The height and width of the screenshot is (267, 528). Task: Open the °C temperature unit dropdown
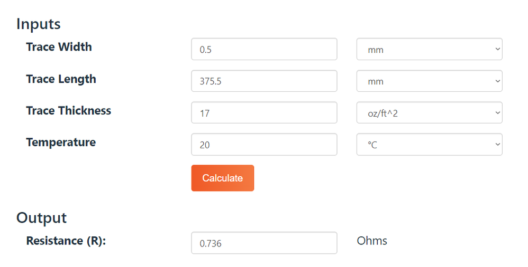click(429, 145)
